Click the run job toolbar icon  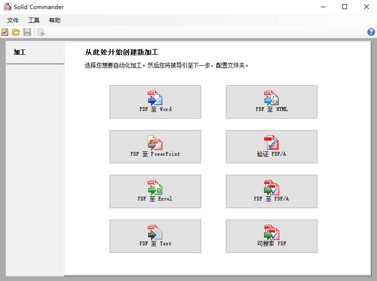41,32
